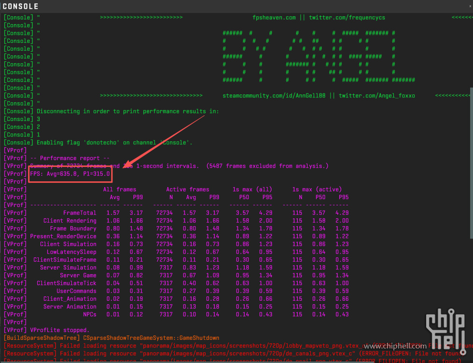
Task: Select the FPS Avg=635.8 result line
Action: [70, 174]
